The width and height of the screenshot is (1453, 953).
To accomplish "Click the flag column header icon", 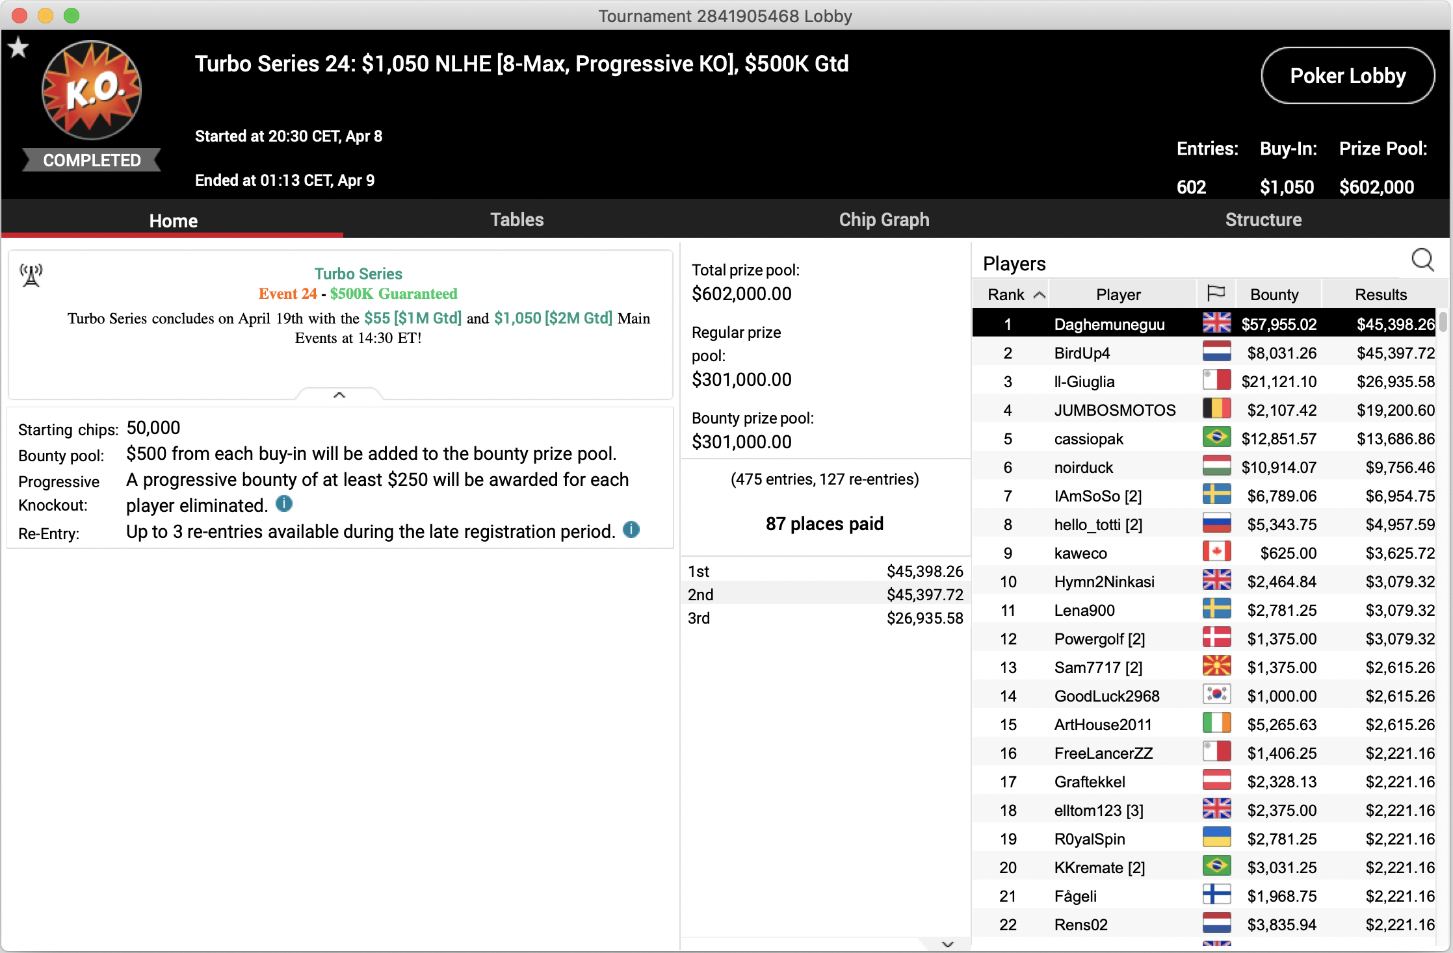I will [x=1215, y=294].
